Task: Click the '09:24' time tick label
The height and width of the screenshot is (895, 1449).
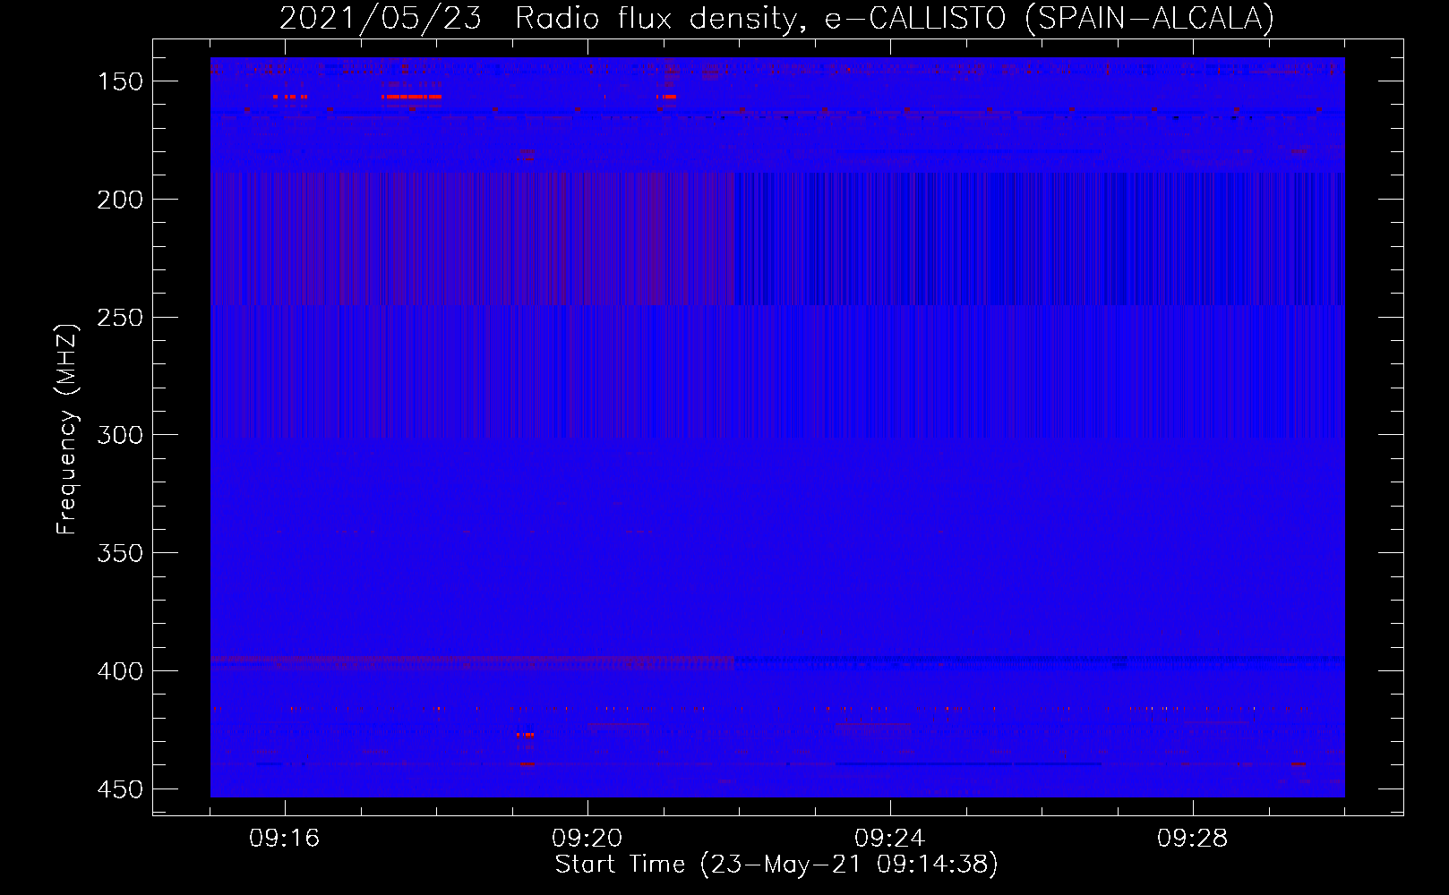Action: coord(890,839)
